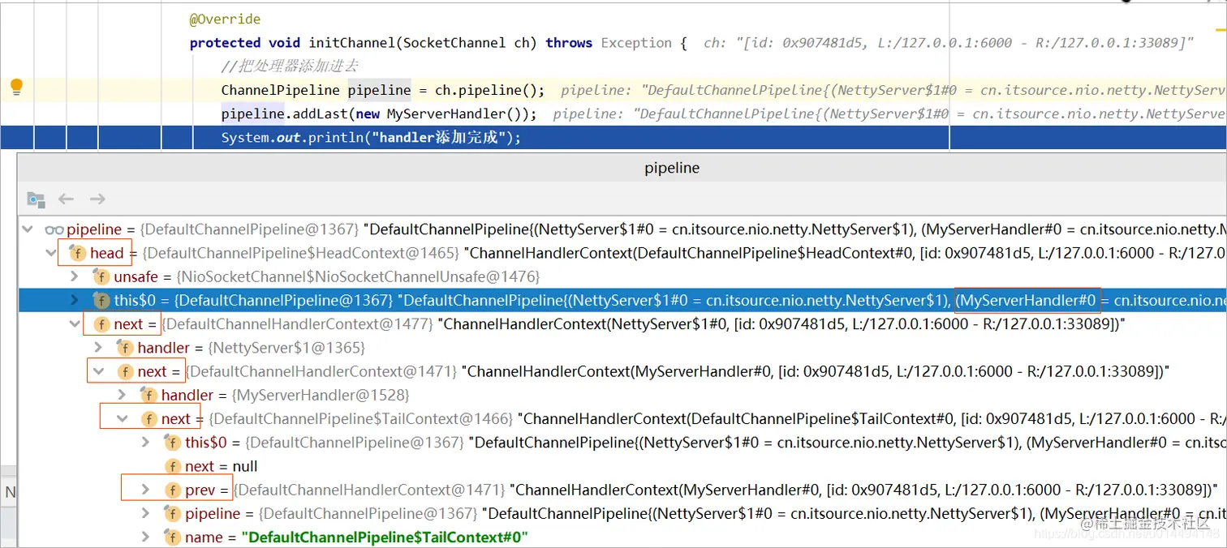Viewport: 1227px width, 548px height.
Task: Expand handler NettyServer$1@1365 node
Action: [x=99, y=348]
